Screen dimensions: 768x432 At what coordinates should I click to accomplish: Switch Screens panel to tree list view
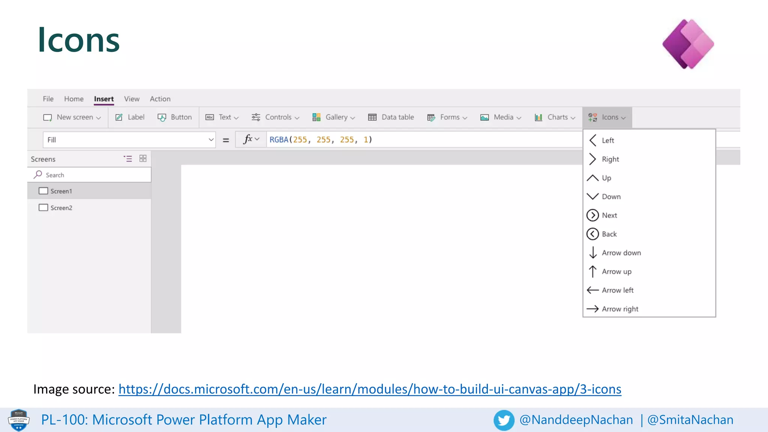point(128,159)
